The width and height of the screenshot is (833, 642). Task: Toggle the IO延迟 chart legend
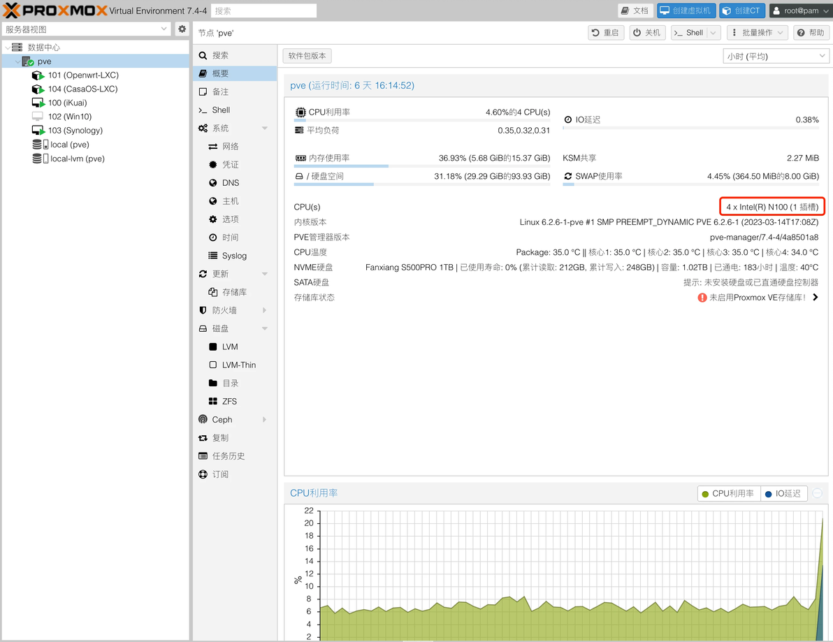(x=783, y=493)
